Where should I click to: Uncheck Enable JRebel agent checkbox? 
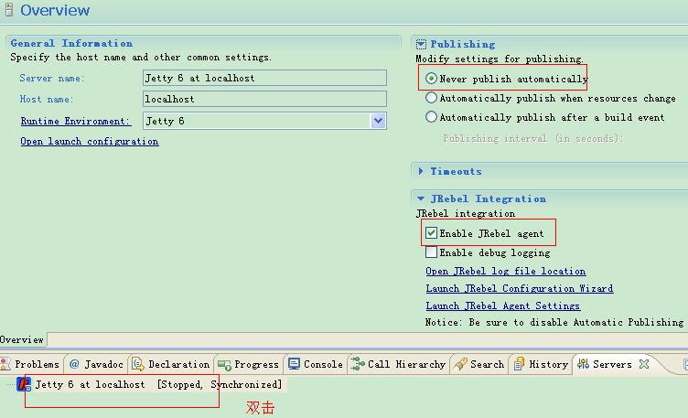(x=431, y=233)
